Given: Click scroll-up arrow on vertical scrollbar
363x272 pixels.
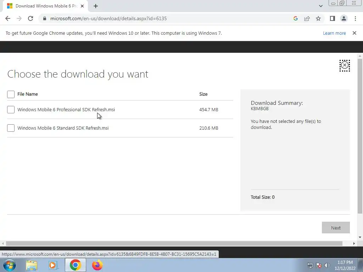Looking at the screenshot, I should coord(360,56).
